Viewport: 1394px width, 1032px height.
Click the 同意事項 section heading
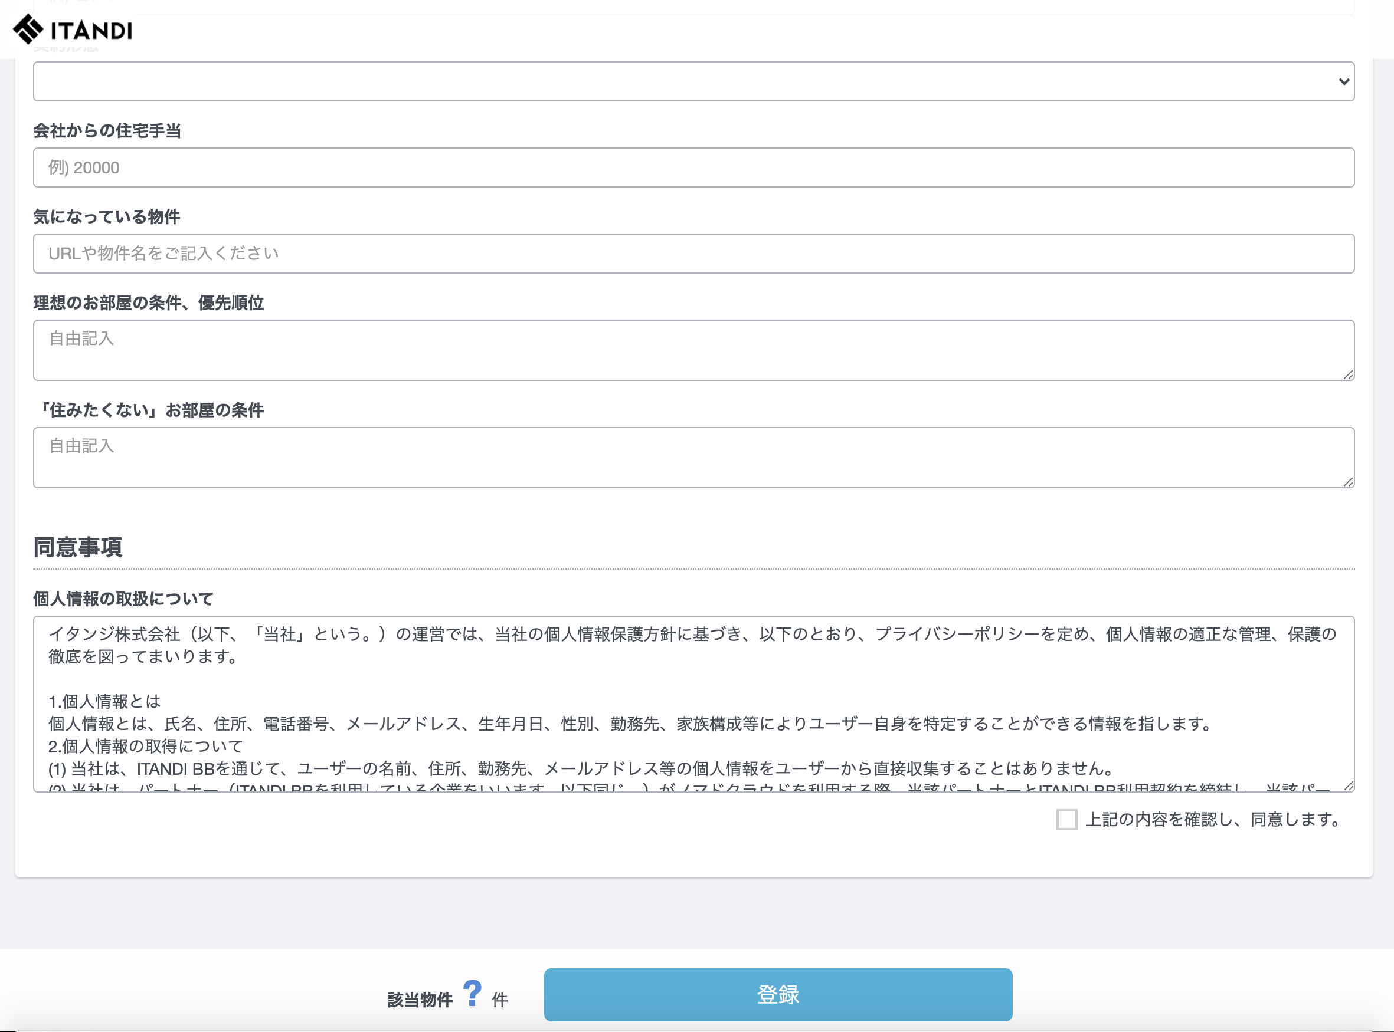pyautogui.click(x=78, y=547)
